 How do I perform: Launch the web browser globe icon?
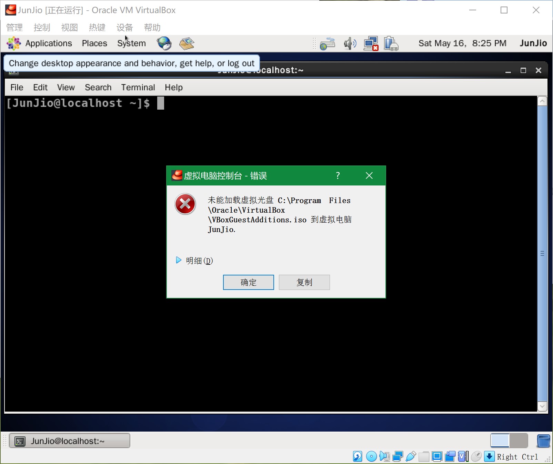click(x=164, y=43)
